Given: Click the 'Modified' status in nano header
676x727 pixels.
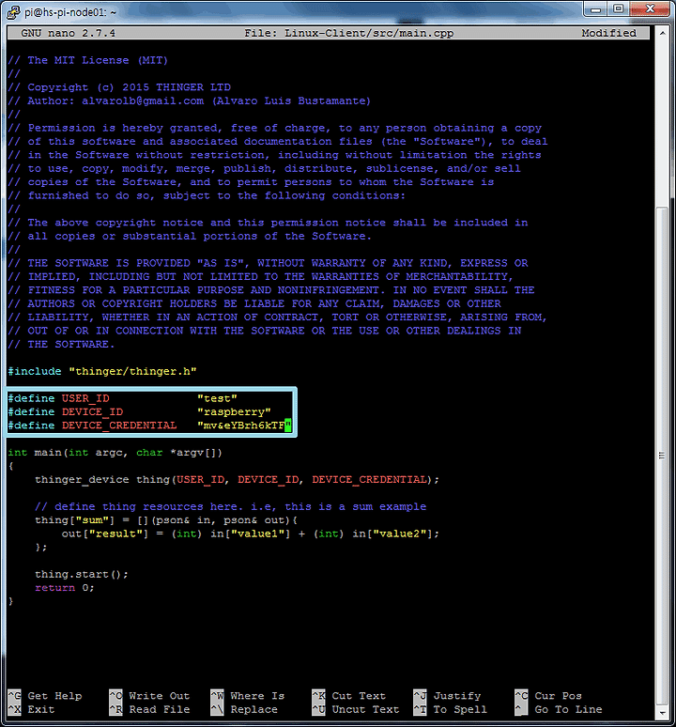Looking at the screenshot, I should 608,34.
